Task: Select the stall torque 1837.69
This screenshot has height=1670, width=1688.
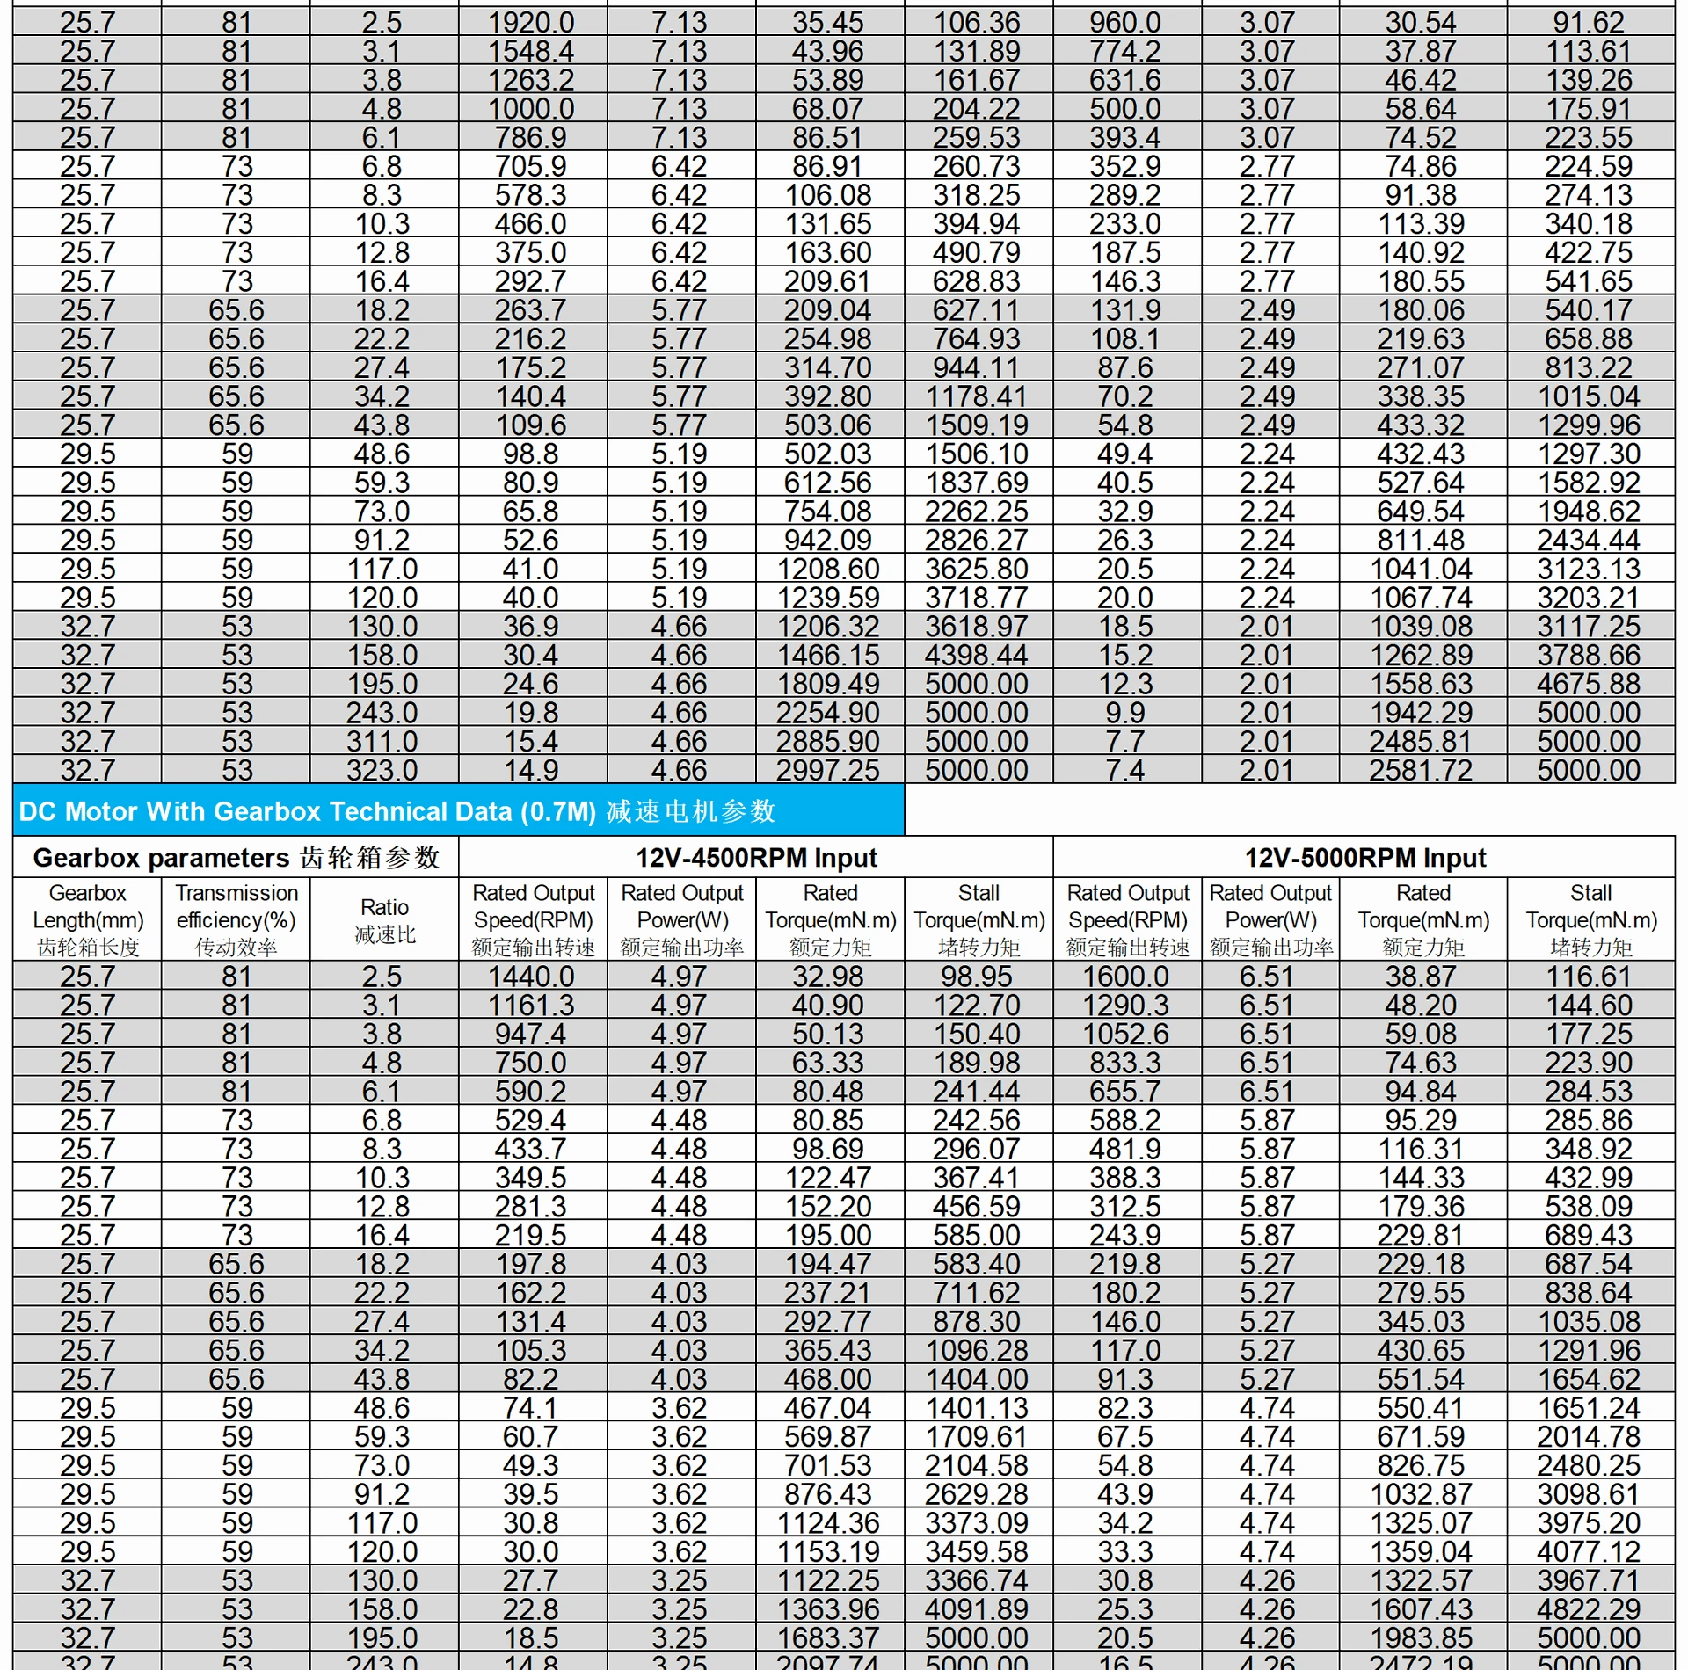Action: [977, 483]
